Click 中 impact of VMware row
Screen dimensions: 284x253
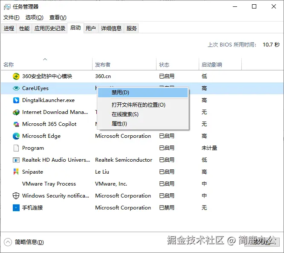pos(204,184)
